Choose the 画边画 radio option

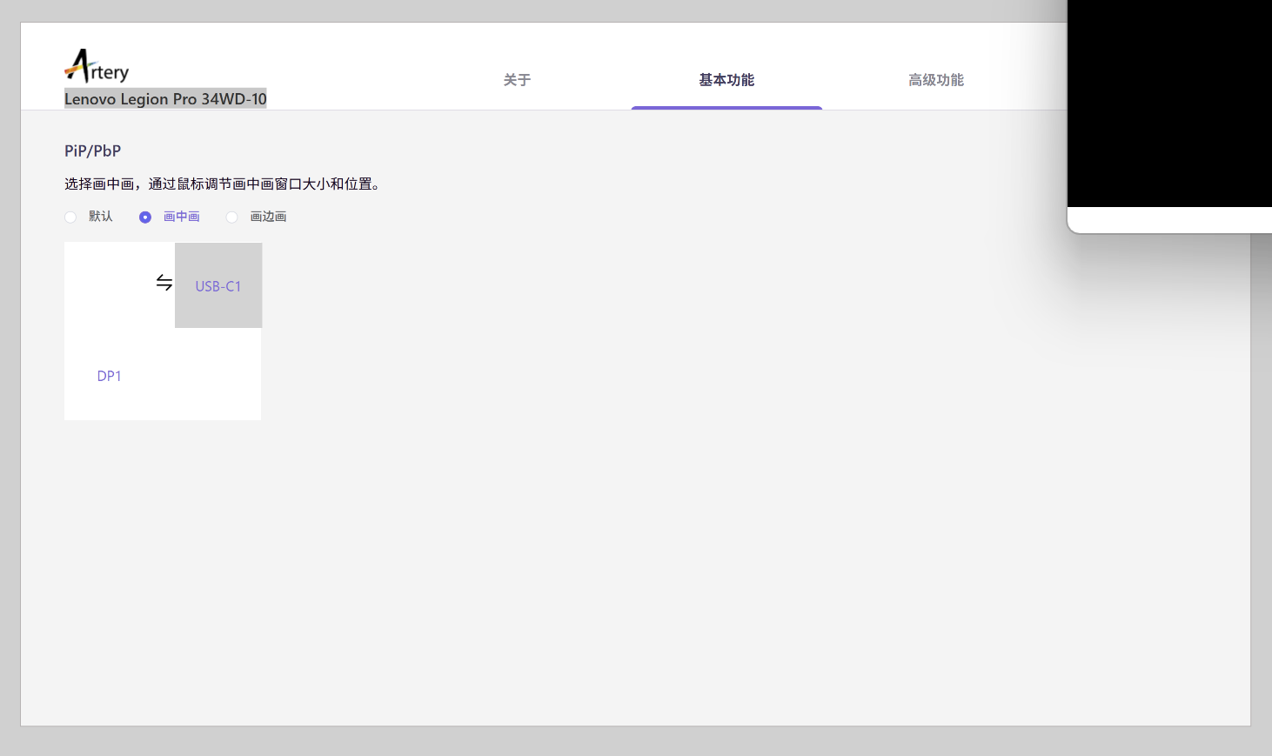click(x=232, y=217)
